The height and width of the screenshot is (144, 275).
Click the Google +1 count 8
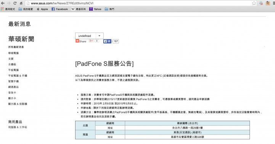pyautogui.click(x=96, y=41)
